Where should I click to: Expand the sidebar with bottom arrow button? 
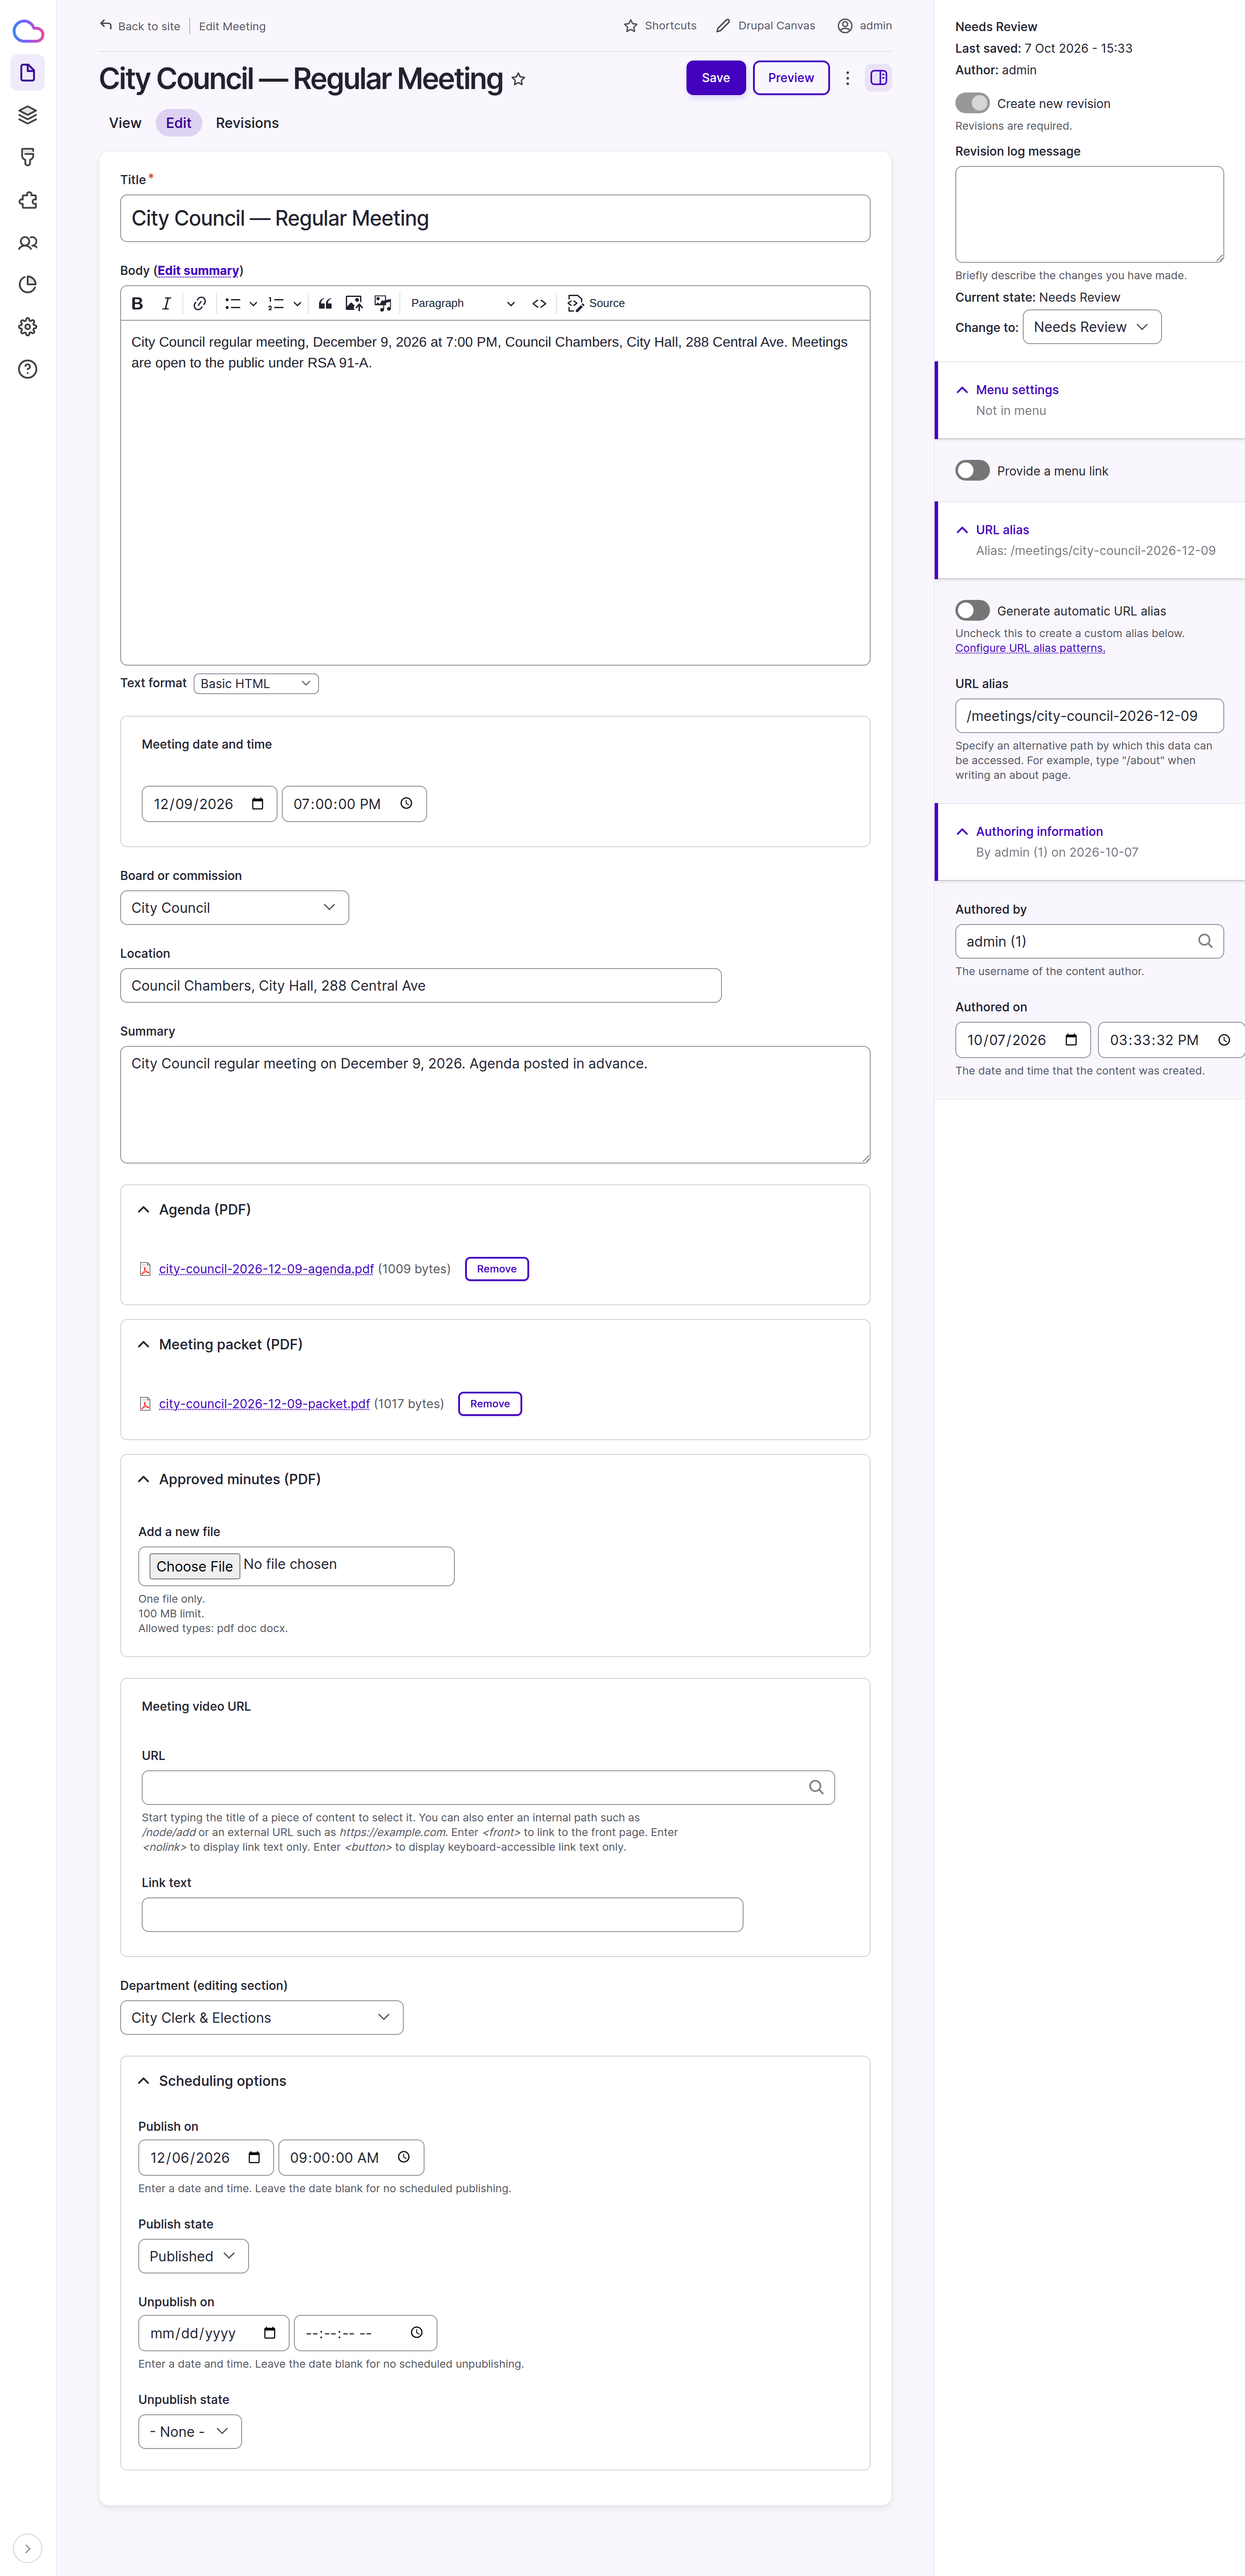pyautogui.click(x=28, y=2548)
